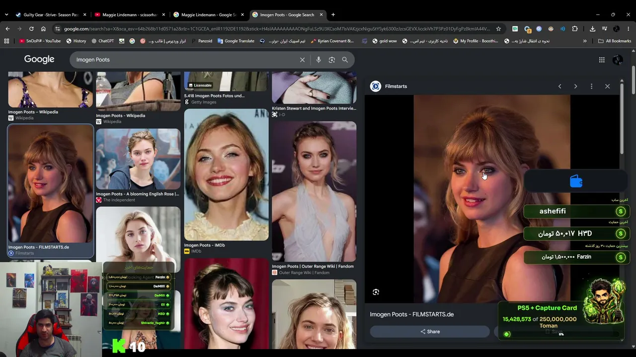
Task: Open the Imogen Poots - IMDb image result
Action: [x=226, y=175]
